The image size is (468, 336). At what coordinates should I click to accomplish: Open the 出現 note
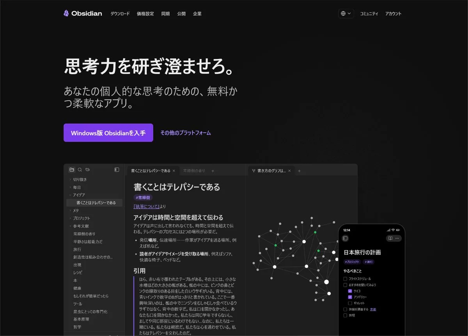coord(77,265)
